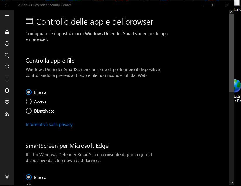
Task: Minimize the Windows Defender Security Center window
Action: (200, 5)
